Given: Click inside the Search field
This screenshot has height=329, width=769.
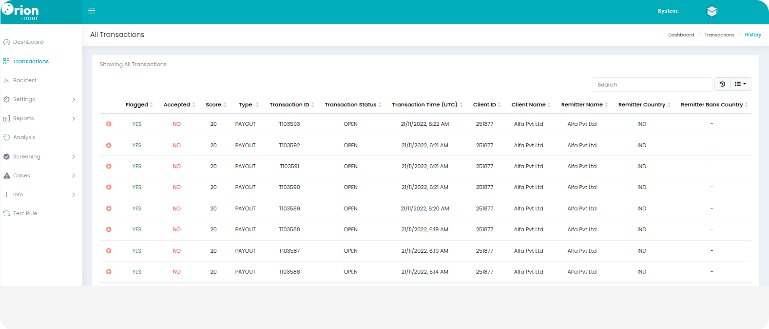Looking at the screenshot, I should point(652,85).
